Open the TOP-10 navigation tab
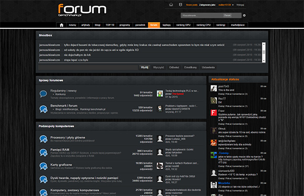Screen dimensions: 304x196 click(110, 25)
